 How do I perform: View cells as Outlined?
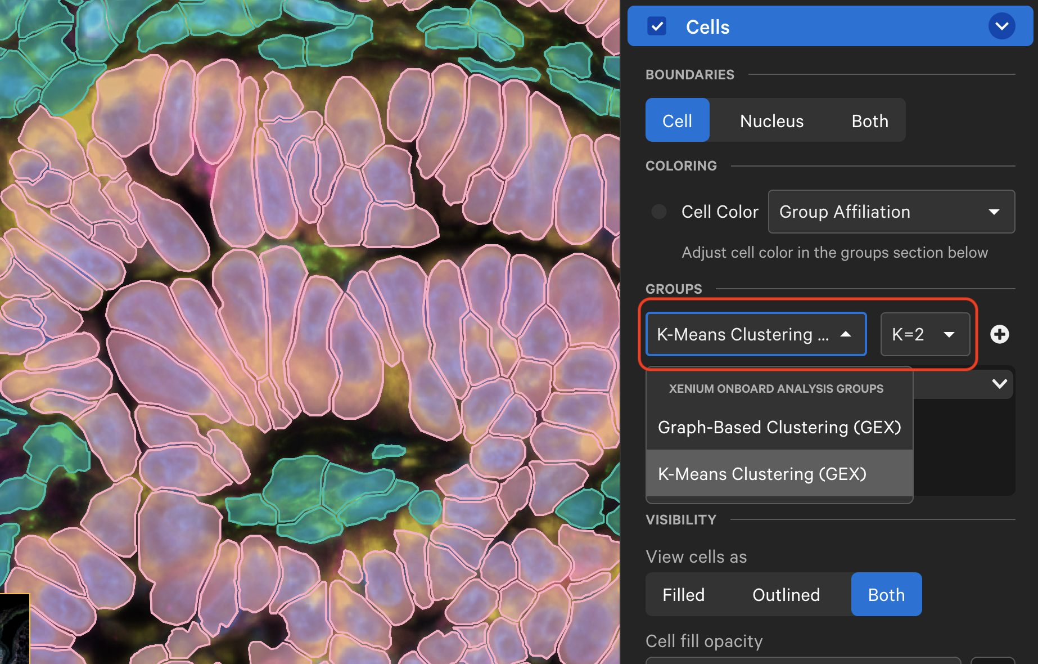tap(786, 594)
